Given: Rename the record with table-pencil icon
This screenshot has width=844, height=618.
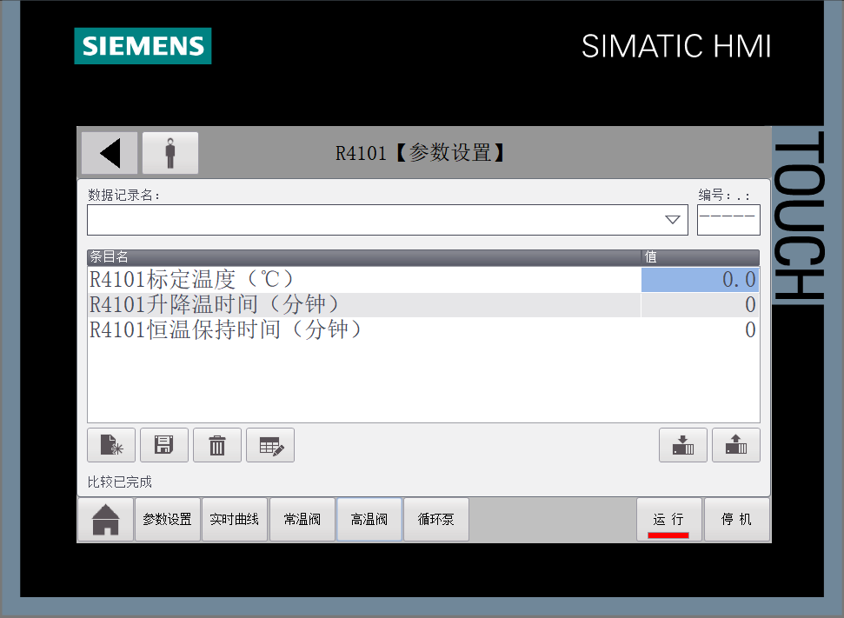Looking at the screenshot, I should point(270,445).
